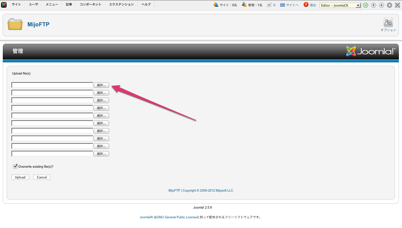
Task: Click the first 選択... browse button
Action: (101, 85)
